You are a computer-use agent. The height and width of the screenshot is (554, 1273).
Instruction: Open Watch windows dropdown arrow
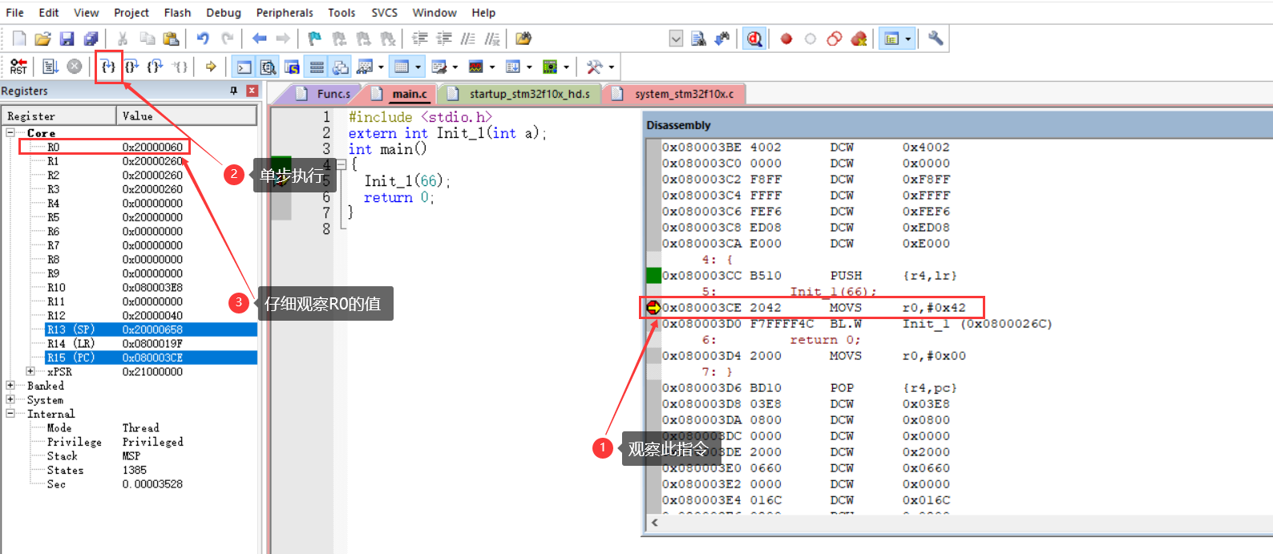pyautogui.click(x=381, y=67)
